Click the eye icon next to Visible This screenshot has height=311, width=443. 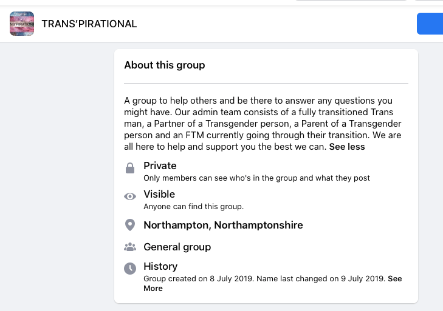pos(129,196)
